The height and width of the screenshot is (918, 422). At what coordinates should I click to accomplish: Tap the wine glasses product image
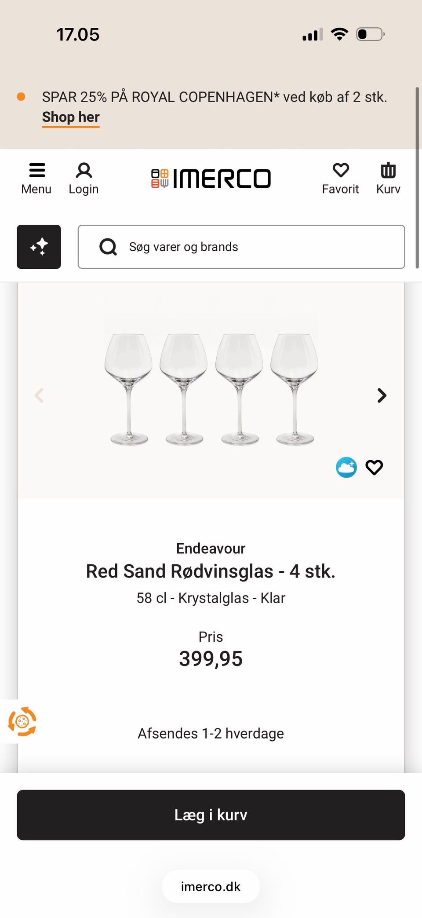point(211,389)
